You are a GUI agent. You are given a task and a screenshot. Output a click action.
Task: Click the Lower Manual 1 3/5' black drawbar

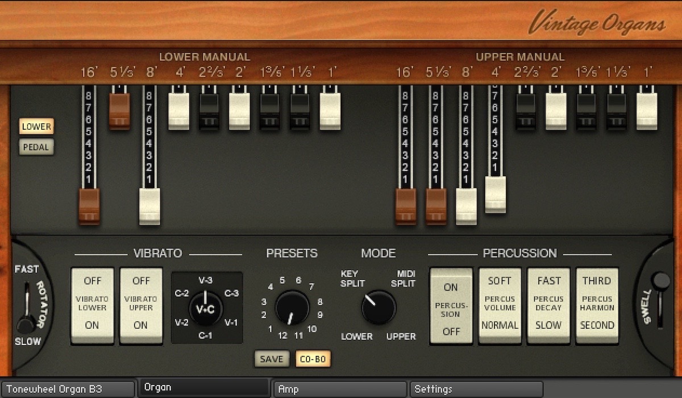[270, 111]
